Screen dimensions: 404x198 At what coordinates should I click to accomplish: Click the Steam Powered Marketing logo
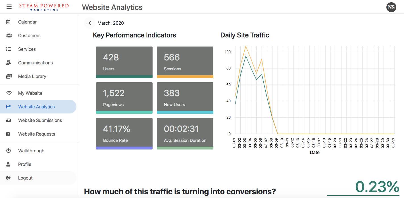pos(44,7)
